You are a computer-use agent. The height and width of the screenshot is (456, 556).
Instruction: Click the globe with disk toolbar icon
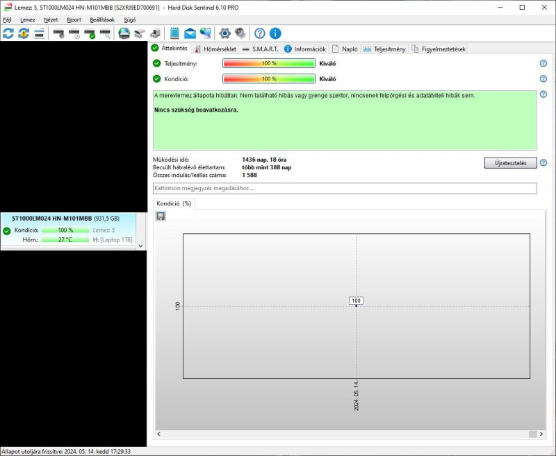(124, 33)
